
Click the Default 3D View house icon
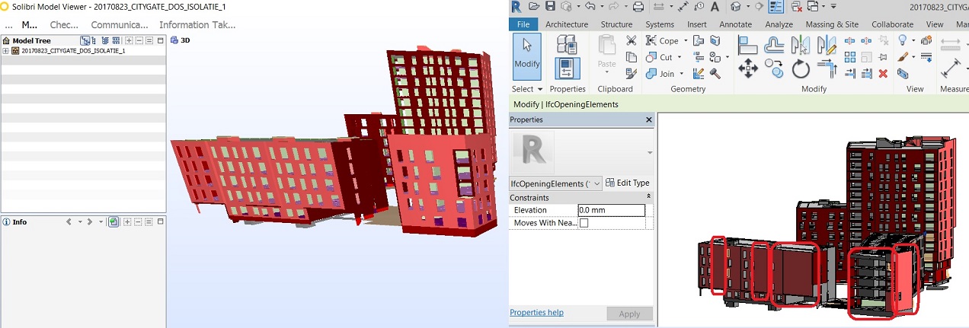pyautogui.click(x=736, y=7)
